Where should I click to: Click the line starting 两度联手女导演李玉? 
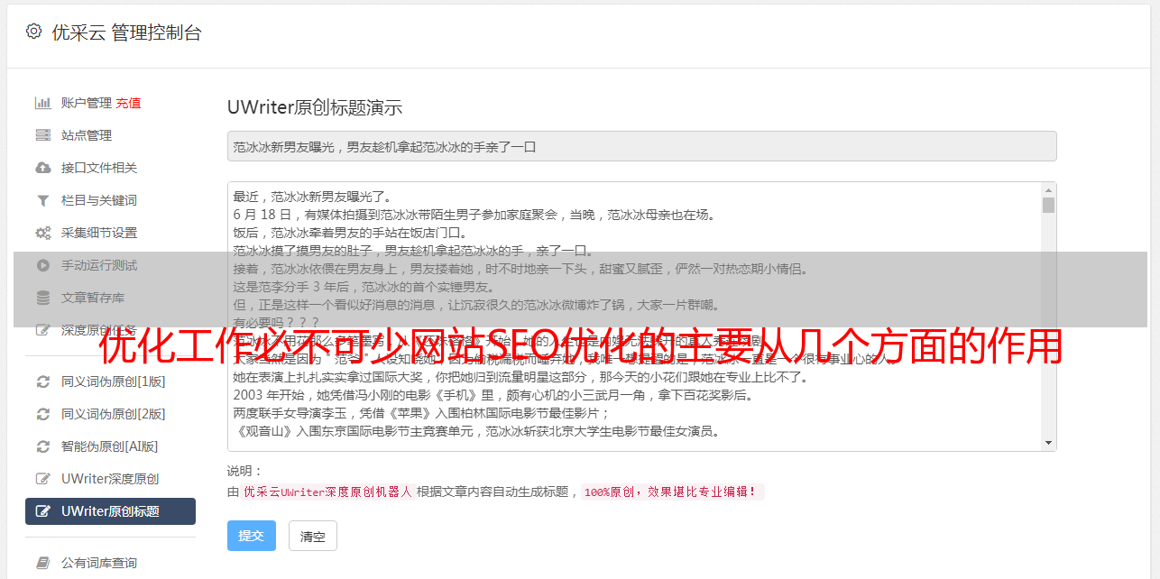pos(422,413)
